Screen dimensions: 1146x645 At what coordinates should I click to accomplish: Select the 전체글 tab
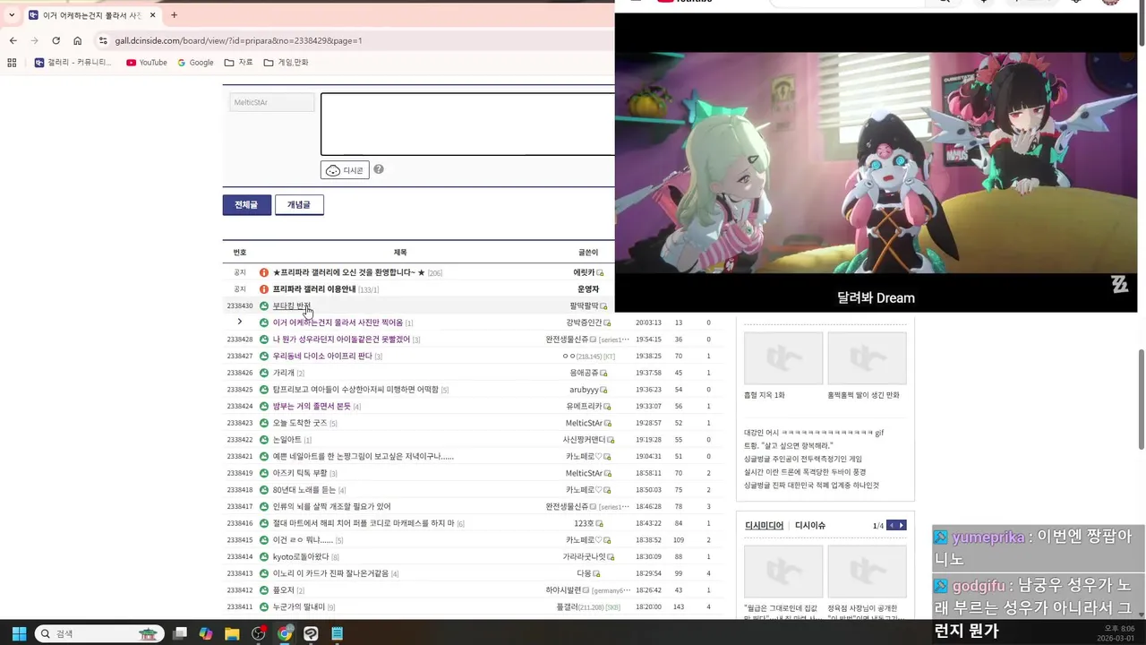246,205
